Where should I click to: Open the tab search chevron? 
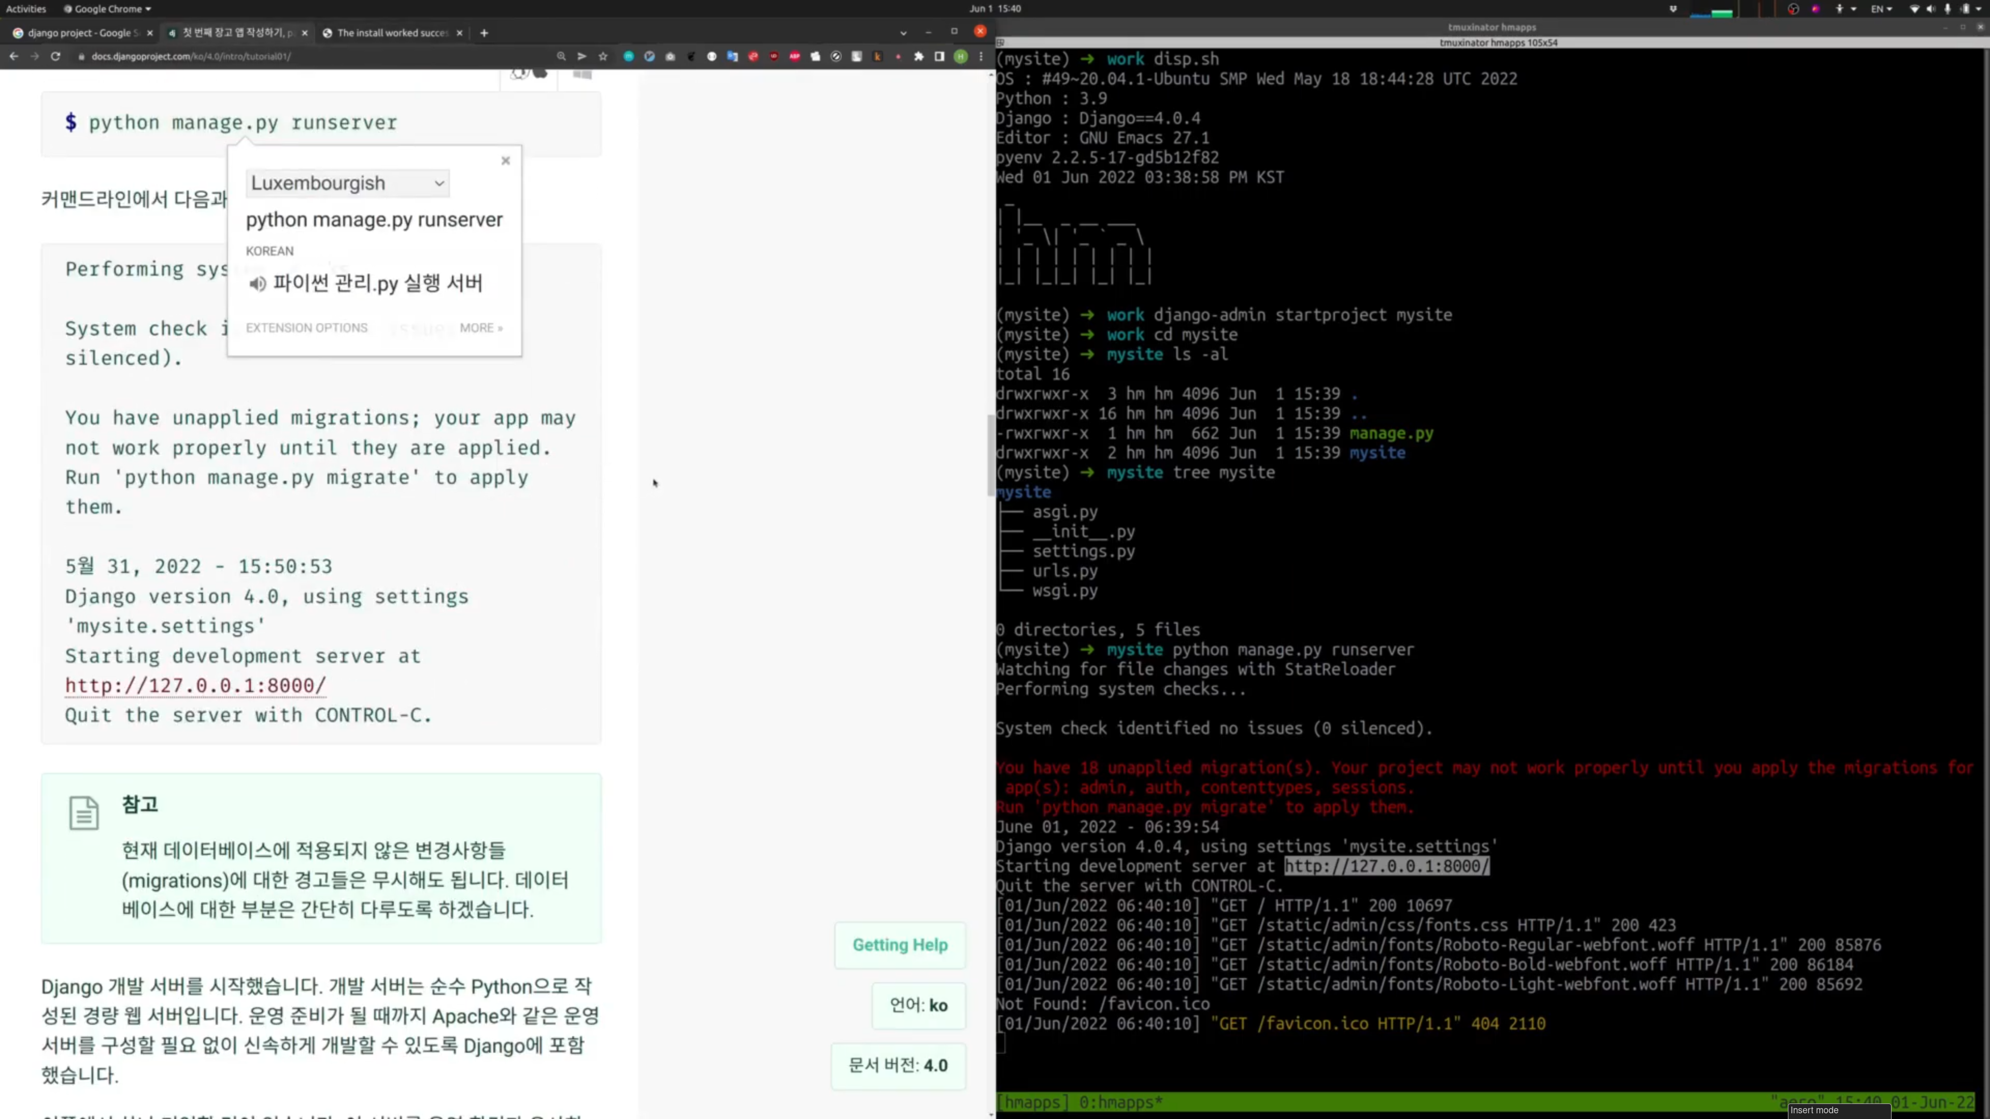[903, 33]
